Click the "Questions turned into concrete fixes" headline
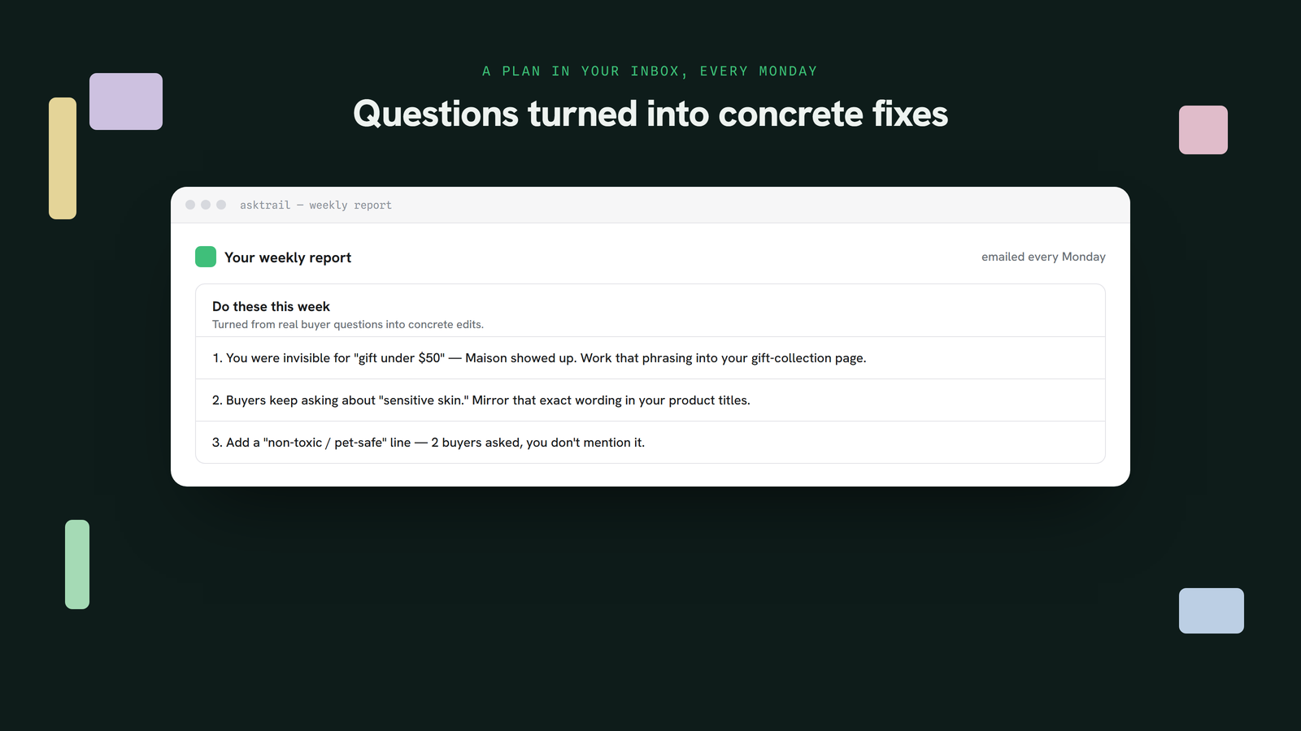This screenshot has height=731, width=1301. tap(650, 114)
